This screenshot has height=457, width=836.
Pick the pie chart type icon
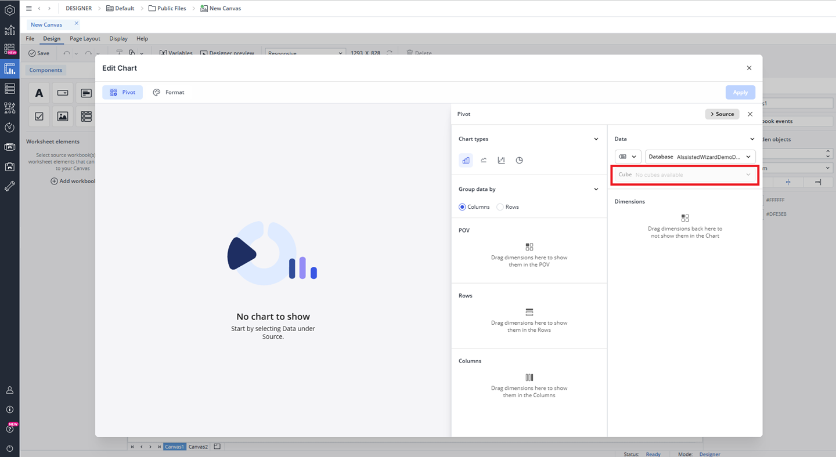click(520, 161)
